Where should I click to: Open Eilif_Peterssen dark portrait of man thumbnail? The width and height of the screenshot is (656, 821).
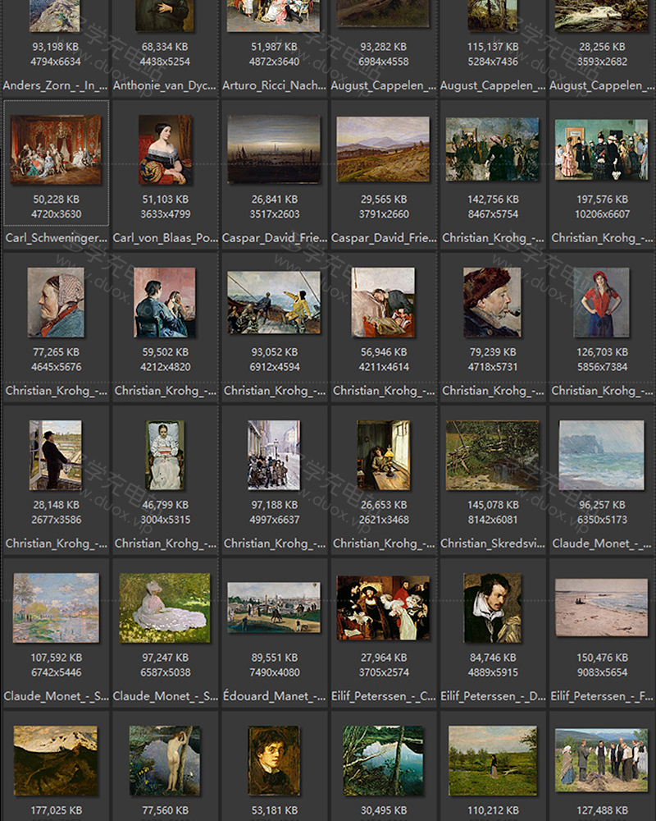click(492, 608)
